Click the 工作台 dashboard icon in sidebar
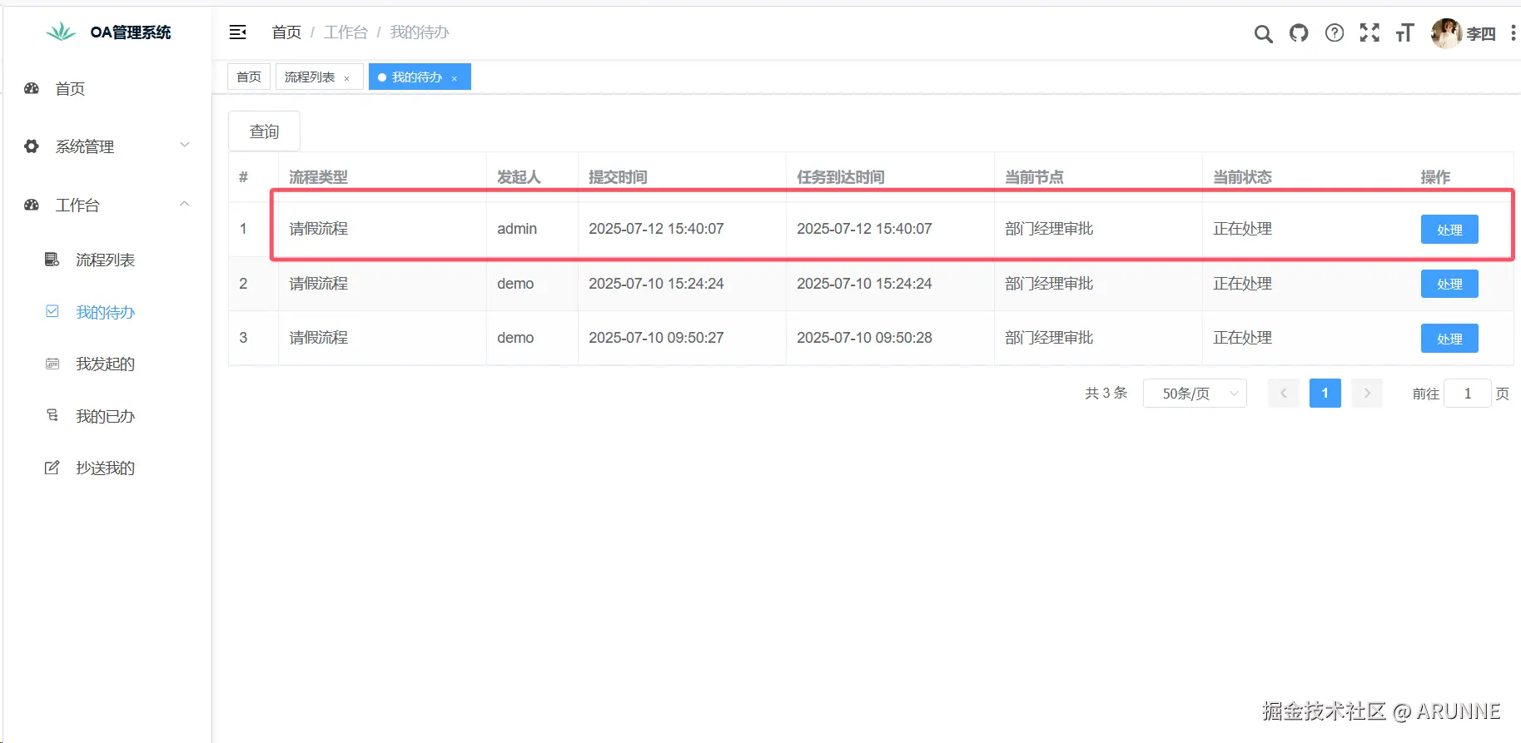The width and height of the screenshot is (1521, 743). (x=32, y=205)
